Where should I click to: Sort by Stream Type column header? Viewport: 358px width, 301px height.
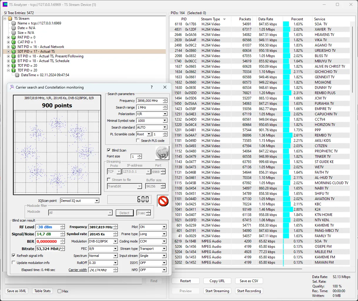coord(210,19)
